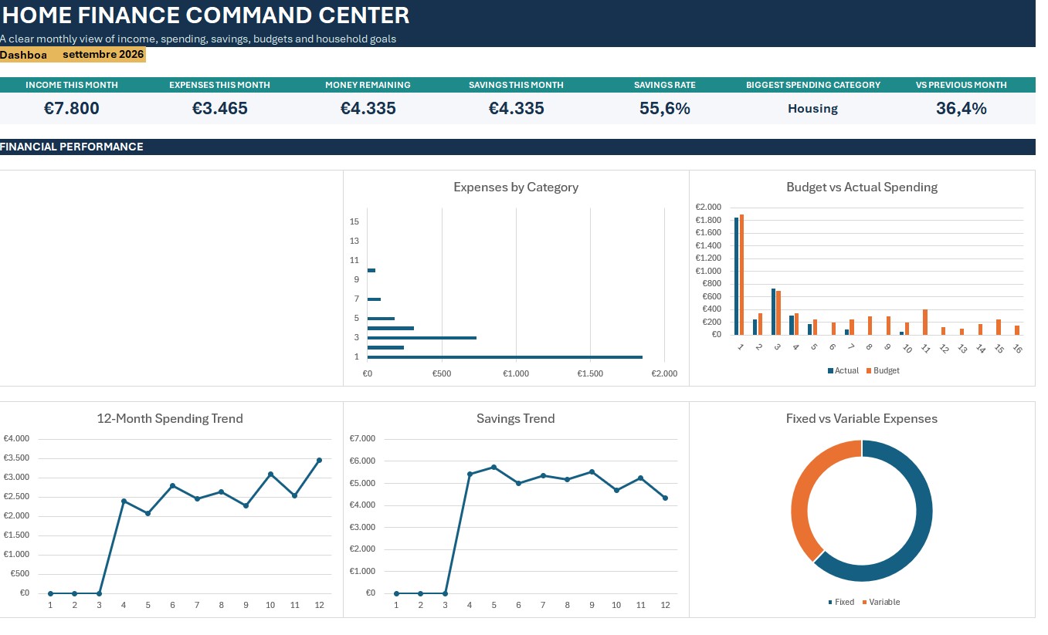Image resolution: width=1048 pixels, height=635 pixels.
Task: Select the 'Fixed' legend entry under donut chart
Action: point(841,602)
